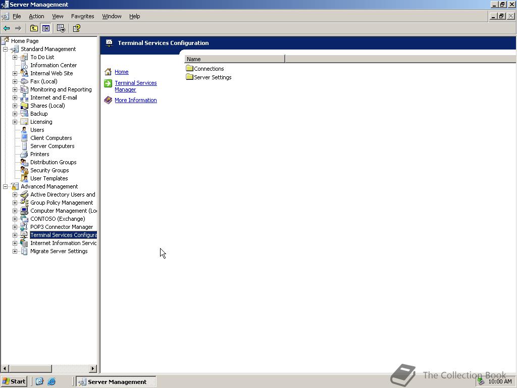The height and width of the screenshot is (388, 517).
Task: Click Server Management taskbar button
Action: click(116, 382)
